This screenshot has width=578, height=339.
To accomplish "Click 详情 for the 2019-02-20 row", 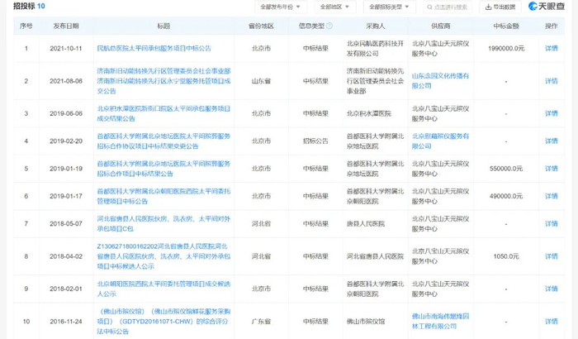I will 552,141.
